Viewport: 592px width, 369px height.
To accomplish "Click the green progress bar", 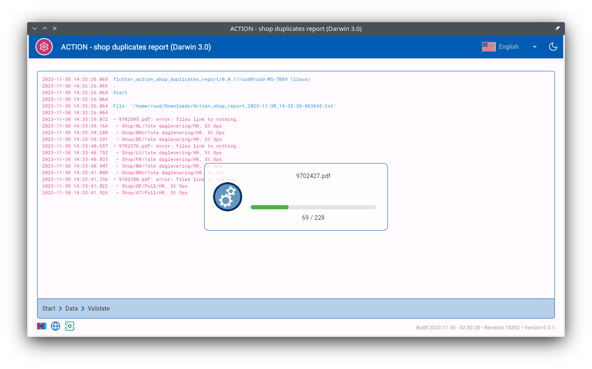I will pyautogui.click(x=270, y=207).
